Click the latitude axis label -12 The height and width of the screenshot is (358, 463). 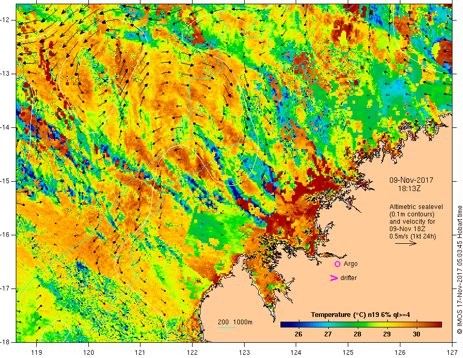point(5,20)
